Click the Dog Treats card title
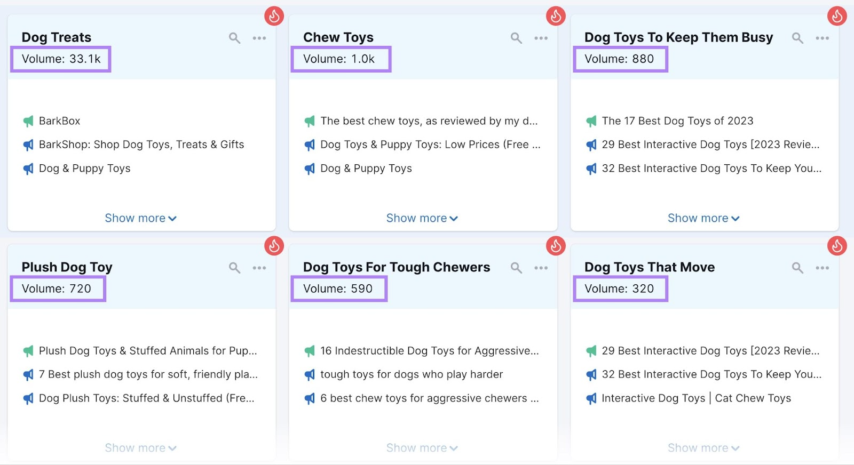Screen dimensions: 854x465 (x=57, y=37)
